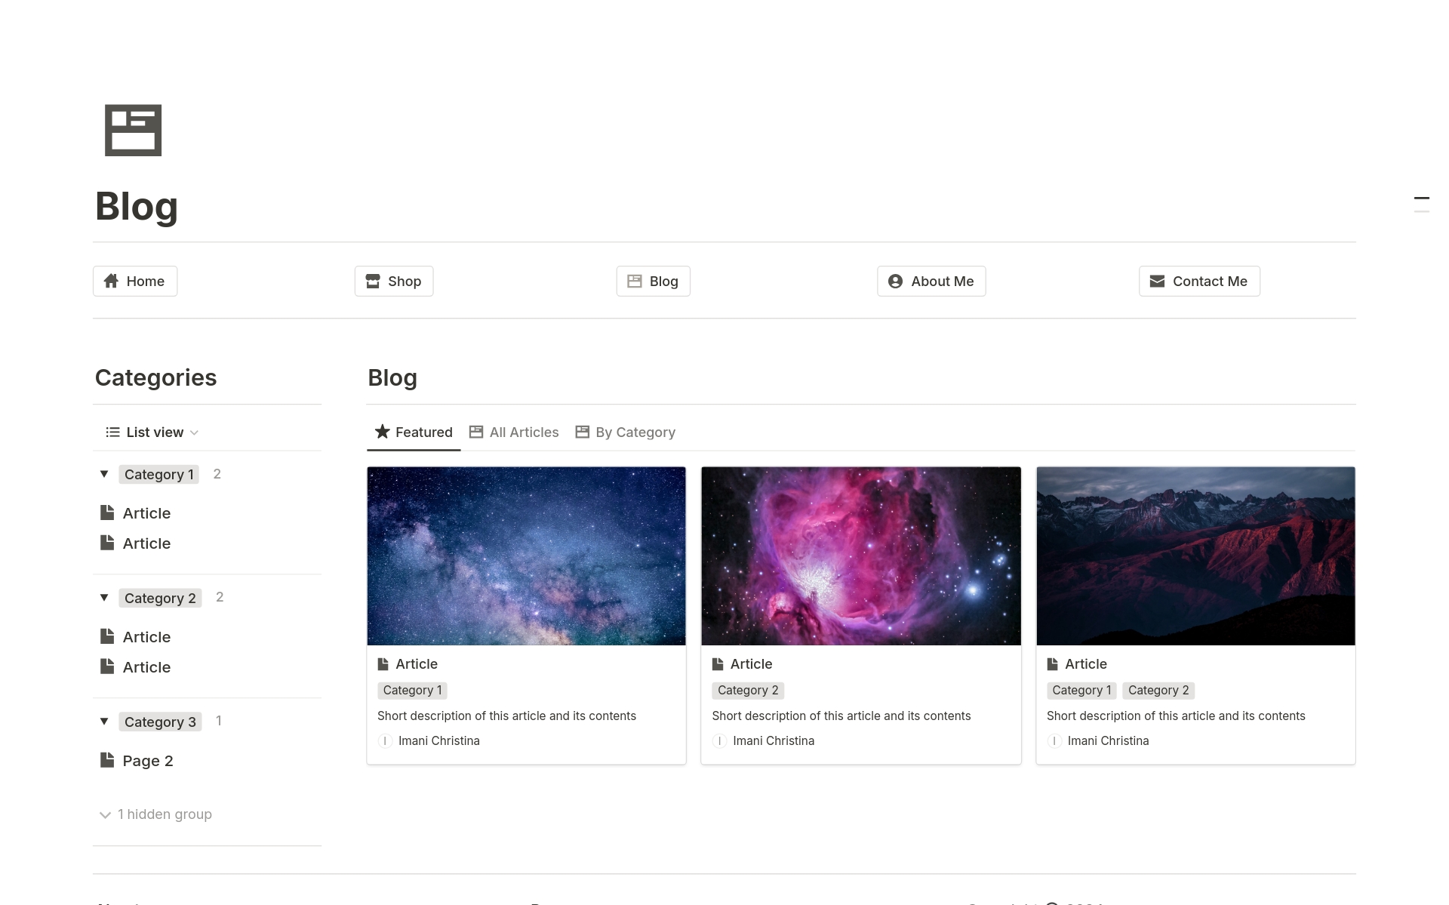The image size is (1449, 905).
Task: Click the Categories section heading
Action: pos(156,377)
